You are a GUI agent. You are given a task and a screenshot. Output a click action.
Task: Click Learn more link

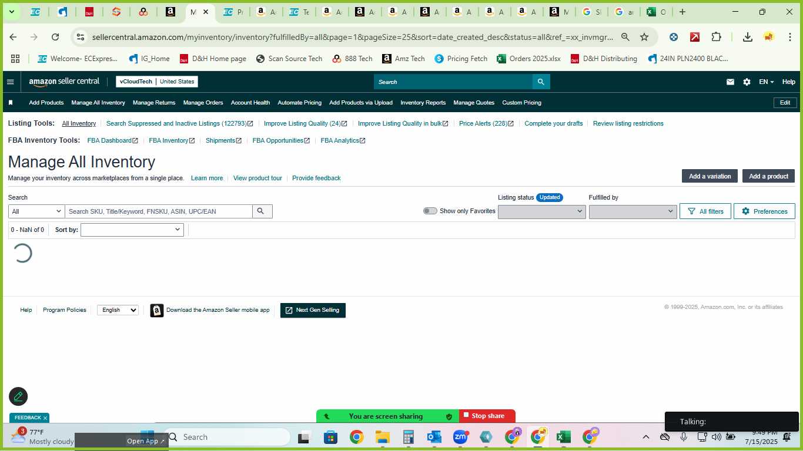(x=207, y=178)
